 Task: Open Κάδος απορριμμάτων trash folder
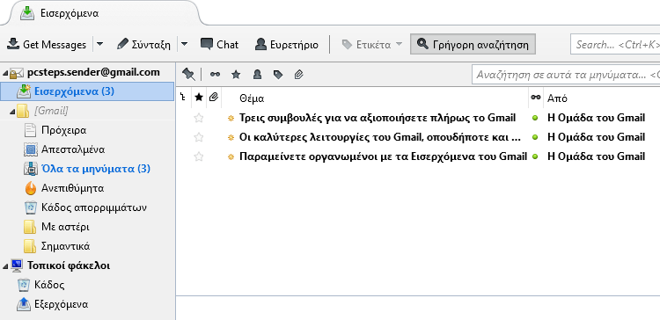click(x=94, y=207)
